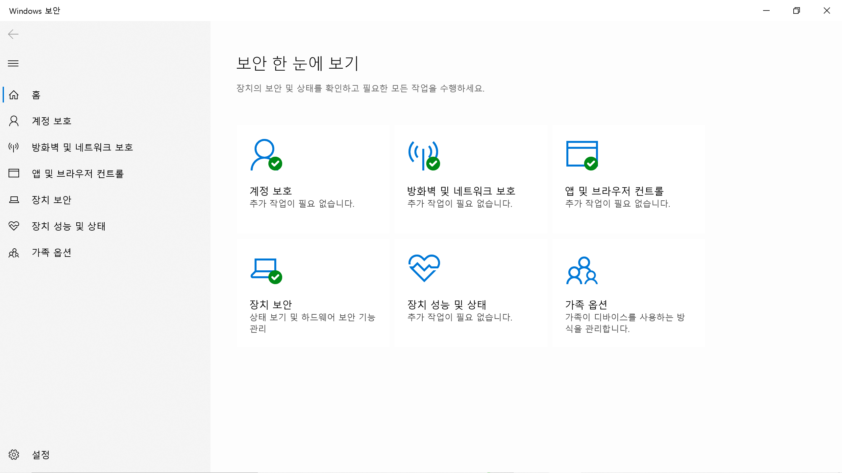
Task: Click the account protection person icon in sidebar
Action: click(14, 121)
